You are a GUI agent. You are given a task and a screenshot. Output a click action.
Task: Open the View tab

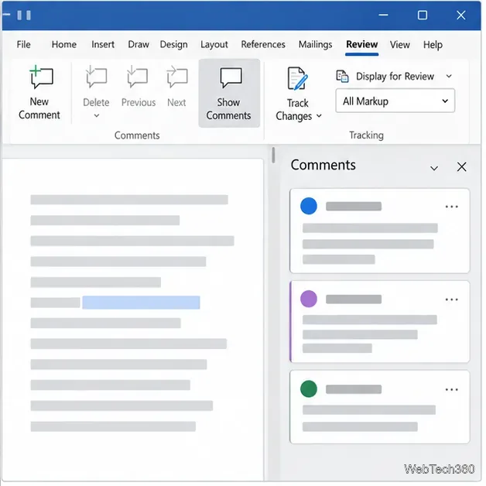coord(400,45)
